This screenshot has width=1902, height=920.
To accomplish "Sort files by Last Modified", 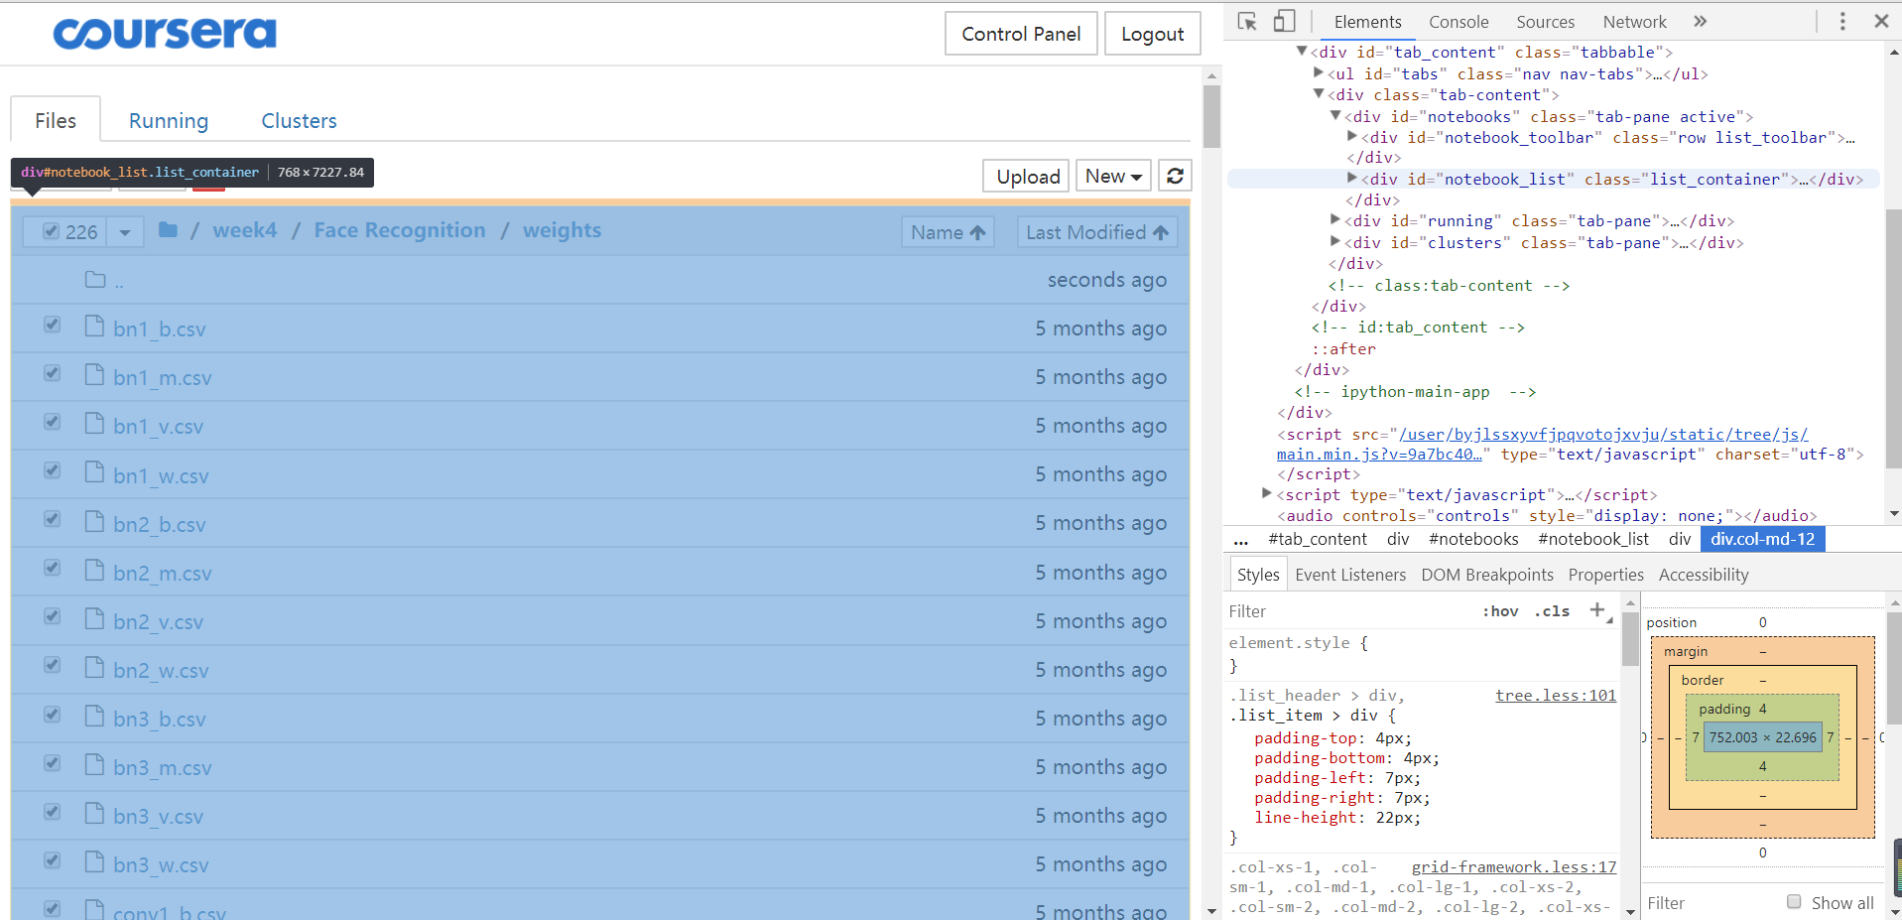I will pyautogui.click(x=1097, y=232).
